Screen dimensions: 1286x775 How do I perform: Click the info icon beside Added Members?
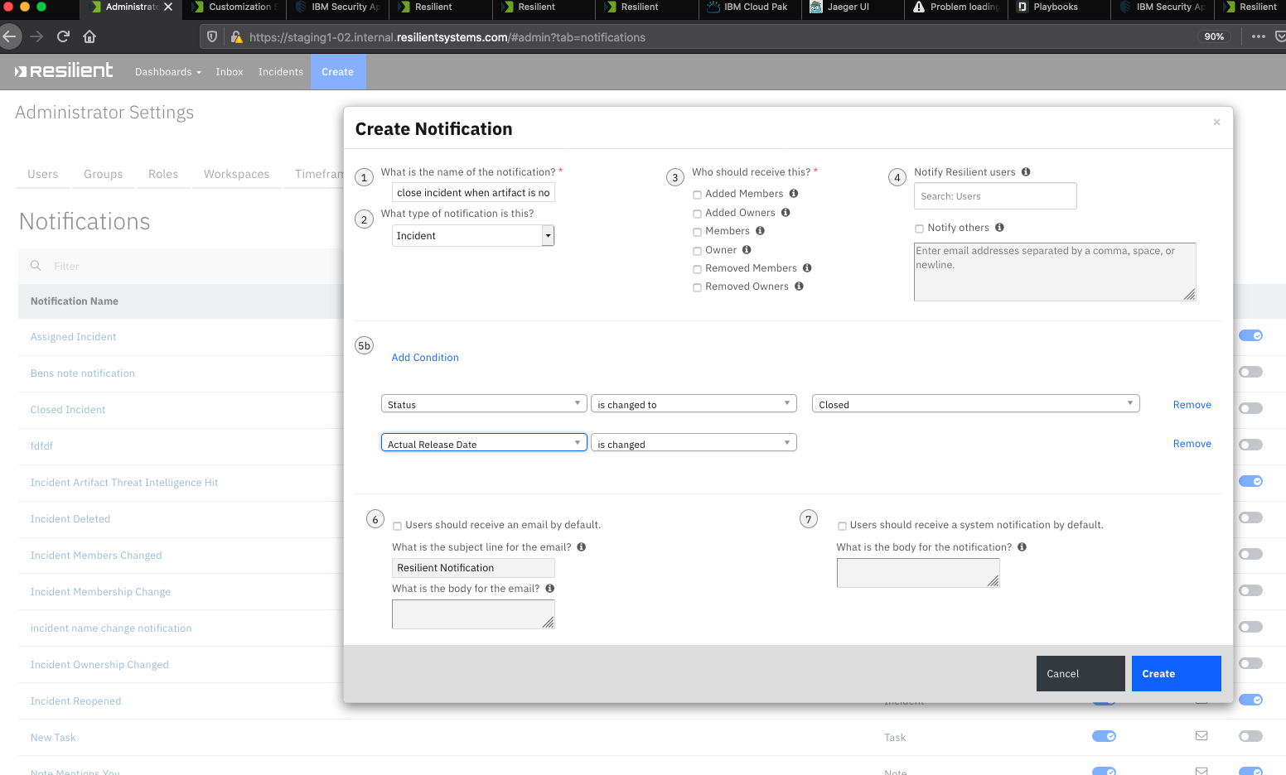tap(794, 194)
